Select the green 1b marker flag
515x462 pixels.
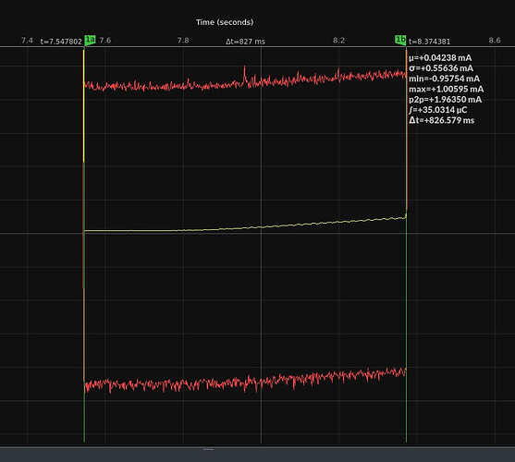(400, 40)
